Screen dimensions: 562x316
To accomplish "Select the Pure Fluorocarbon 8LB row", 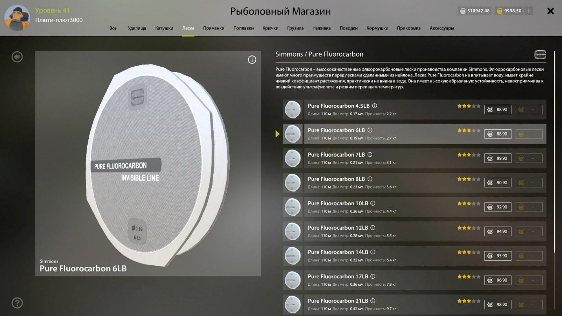I will 393,183.
